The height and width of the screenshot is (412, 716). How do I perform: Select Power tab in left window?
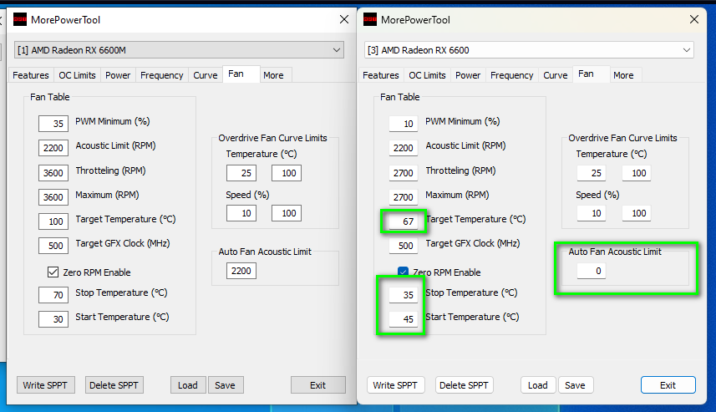(x=118, y=75)
